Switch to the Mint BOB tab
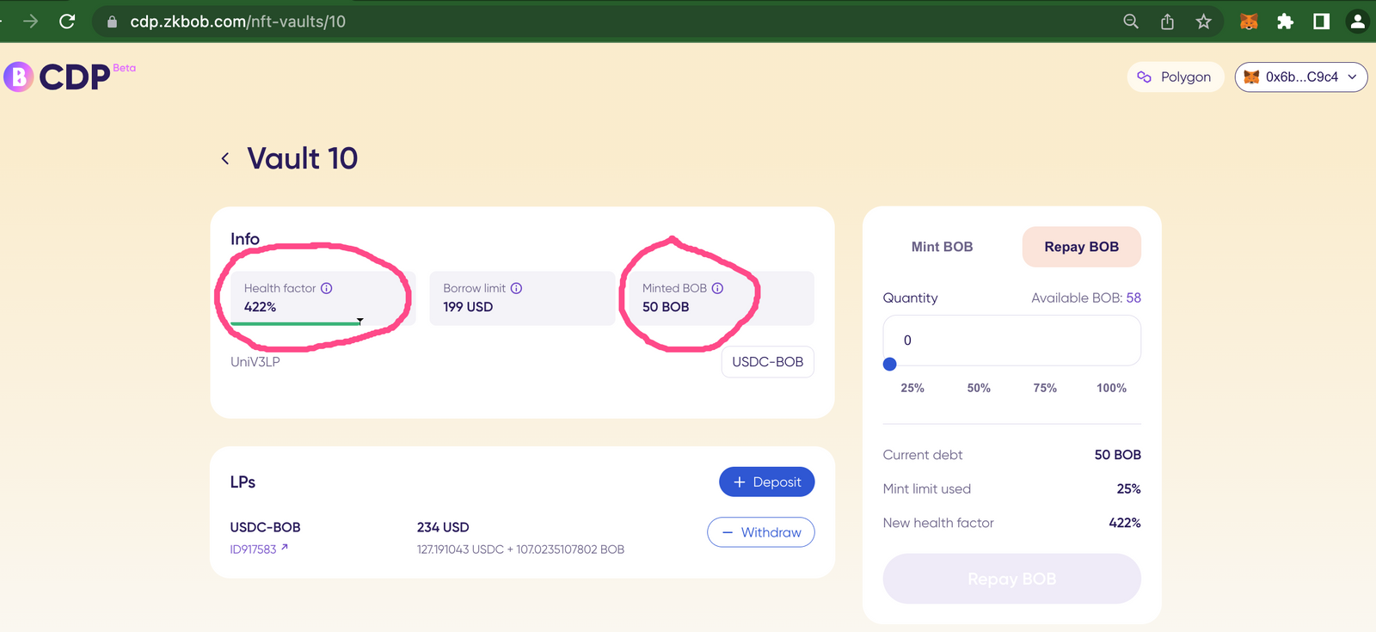 click(942, 247)
